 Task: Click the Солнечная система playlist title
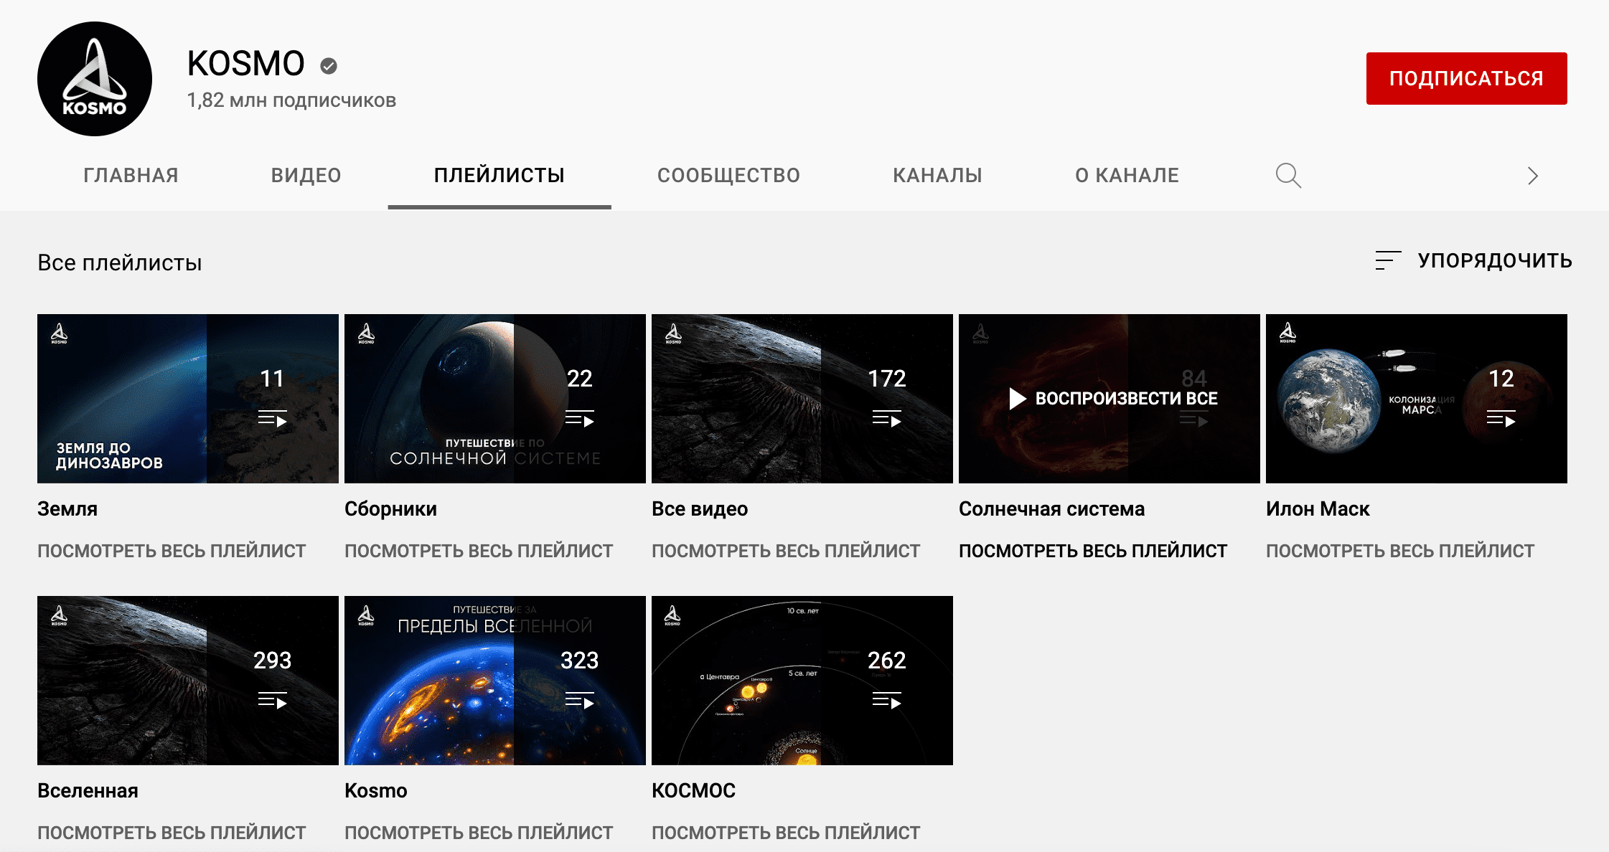[1051, 508]
